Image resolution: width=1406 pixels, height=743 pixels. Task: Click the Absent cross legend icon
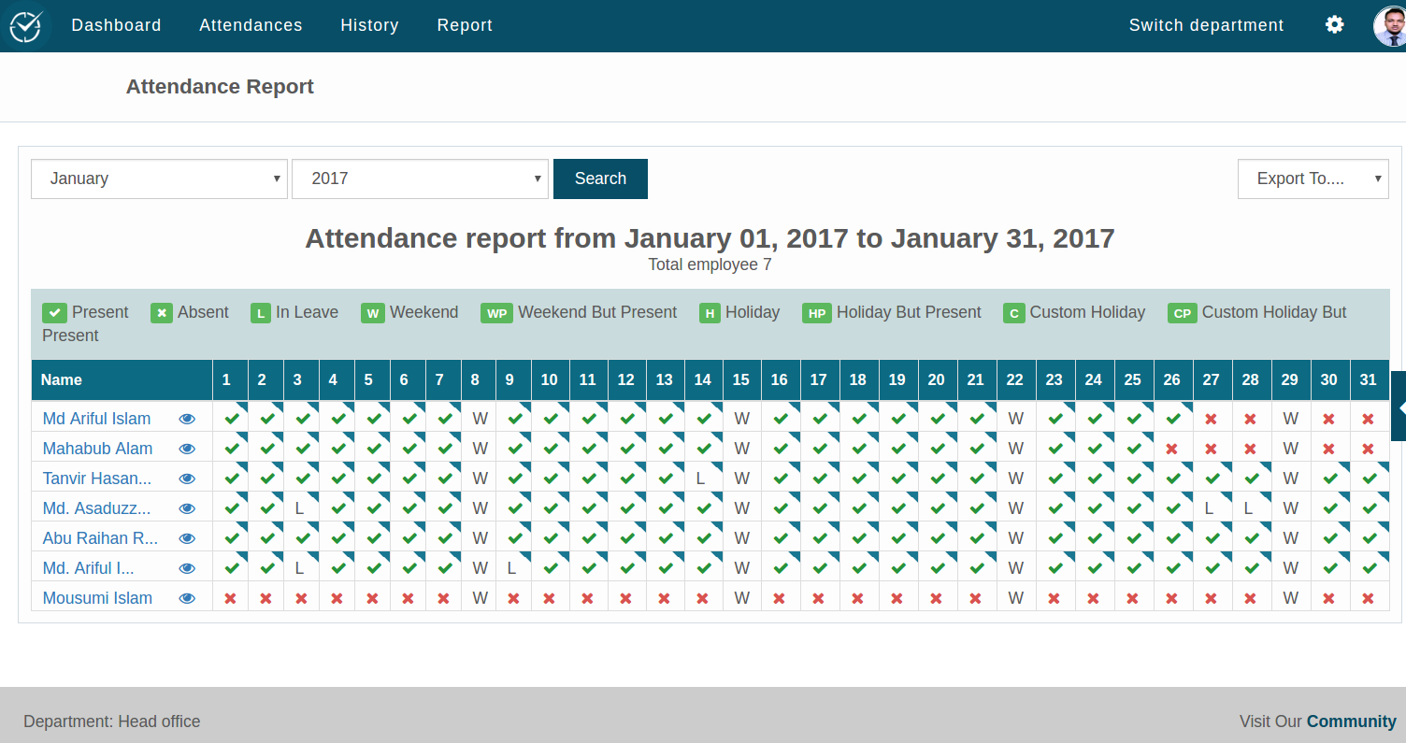(162, 312)
